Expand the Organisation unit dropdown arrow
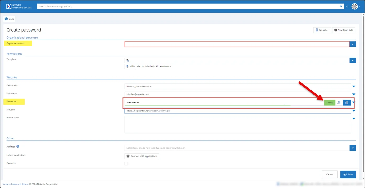The height and width of the screenshot is (188, 365). [x=353, y=44]
